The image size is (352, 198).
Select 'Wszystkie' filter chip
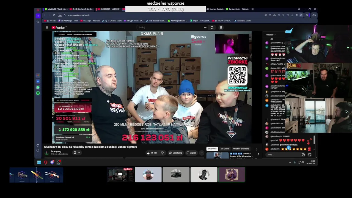point(212,149)
